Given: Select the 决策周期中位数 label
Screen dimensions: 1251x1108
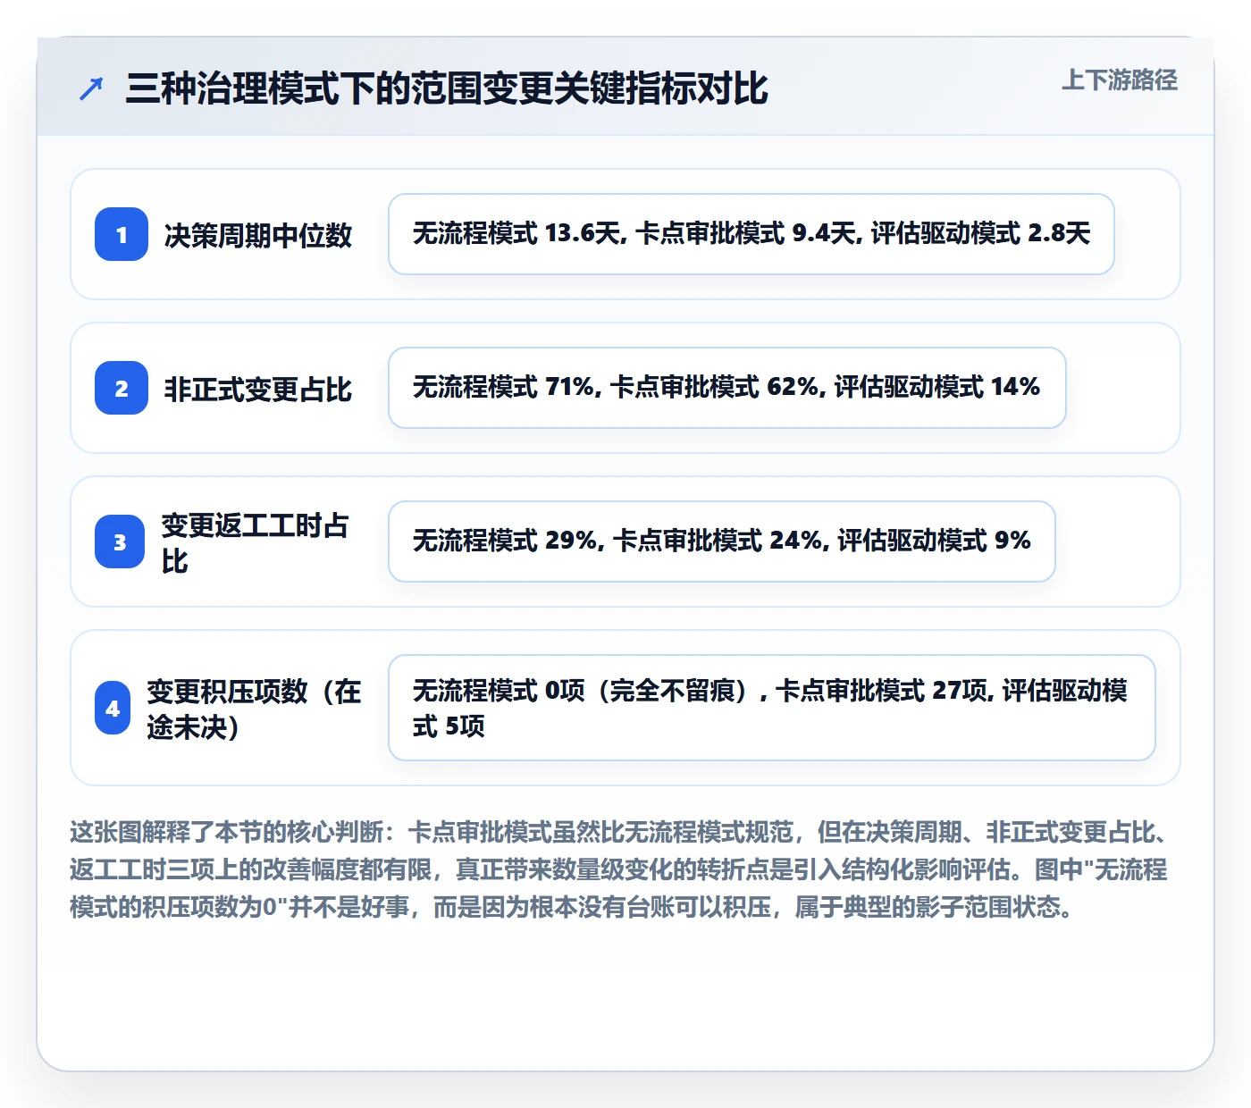Looking at the screenshot, I should tap(258, 235).
